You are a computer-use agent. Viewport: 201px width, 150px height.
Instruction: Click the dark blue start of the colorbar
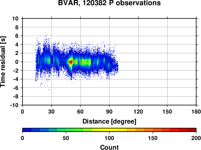pyautogui.click(x=27, y=130)
